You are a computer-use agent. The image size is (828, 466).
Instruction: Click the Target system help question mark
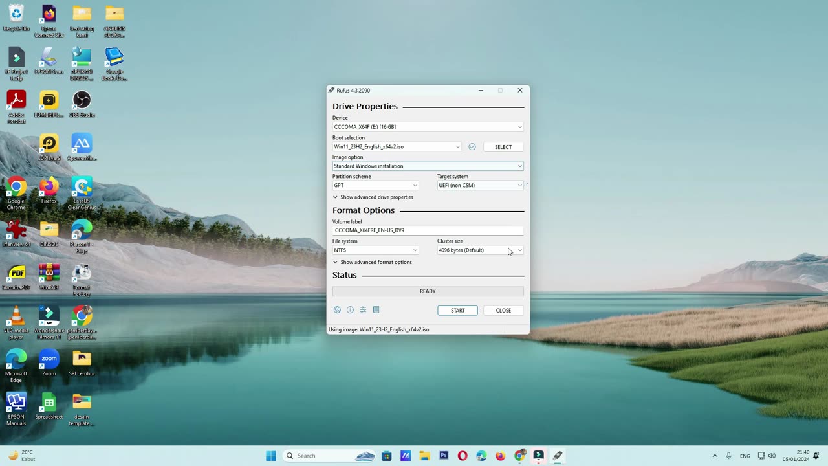click(527, 185)
